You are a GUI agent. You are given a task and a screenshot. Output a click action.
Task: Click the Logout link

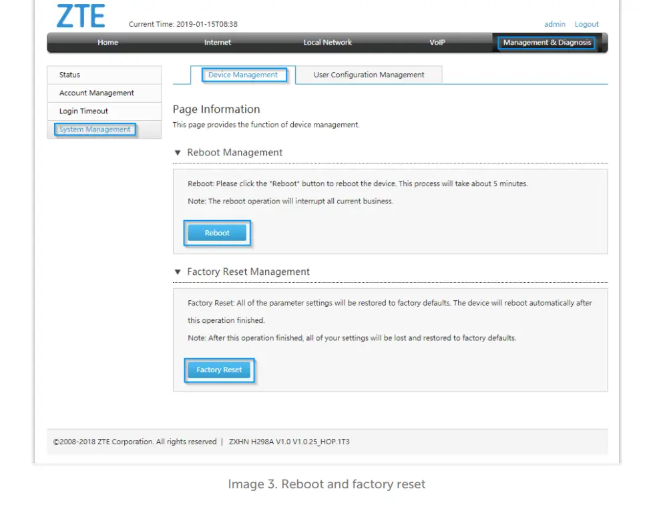(586, 24)
